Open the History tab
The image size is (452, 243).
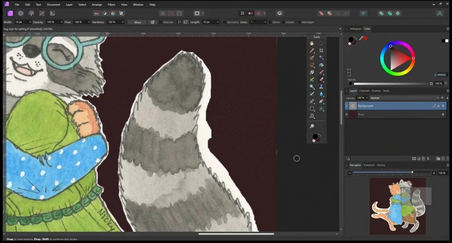coord(381,165)
